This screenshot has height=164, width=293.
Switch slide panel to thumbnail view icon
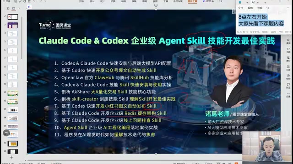pyautogui.click(x=14, y=8)
